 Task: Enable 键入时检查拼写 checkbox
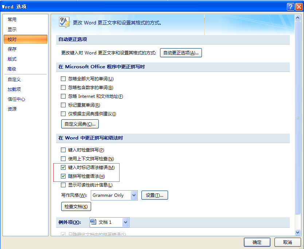63,150
